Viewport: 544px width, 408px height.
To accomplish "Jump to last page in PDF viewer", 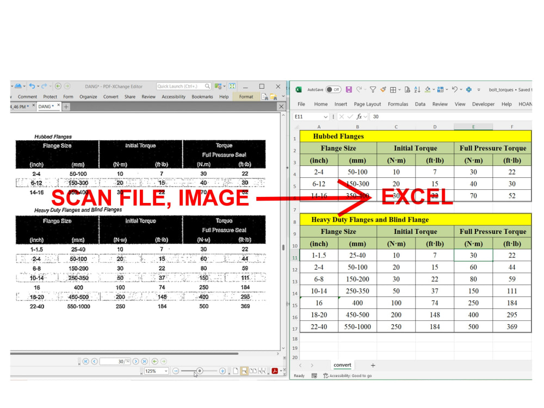I will (x=144, y=362).
